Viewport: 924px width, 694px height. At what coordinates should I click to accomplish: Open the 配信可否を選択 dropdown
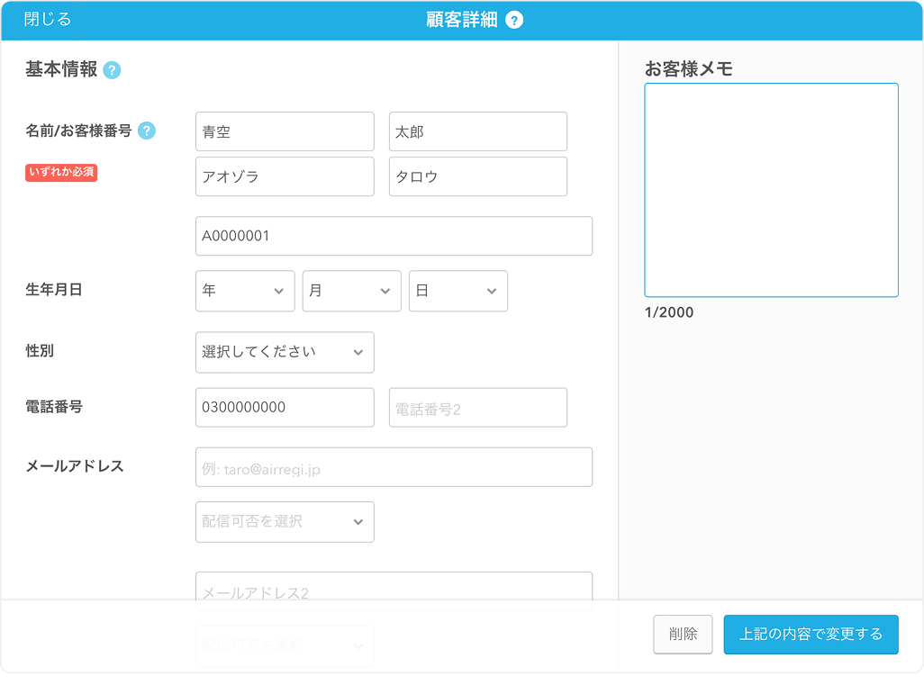click(285, 522)
